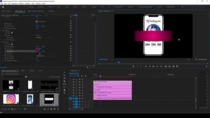Image resolution: width=210 pixels, height=118 pixels.
Task: Toggle animation stopwatch for Start Color
Action: coord(5,49)
